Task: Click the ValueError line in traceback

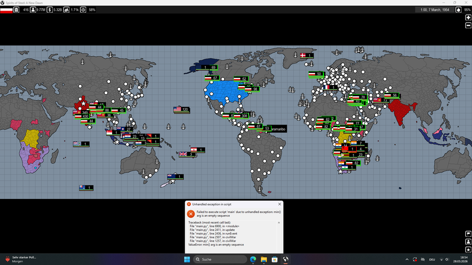Action: pyautogui.click(x=216, y=245)
